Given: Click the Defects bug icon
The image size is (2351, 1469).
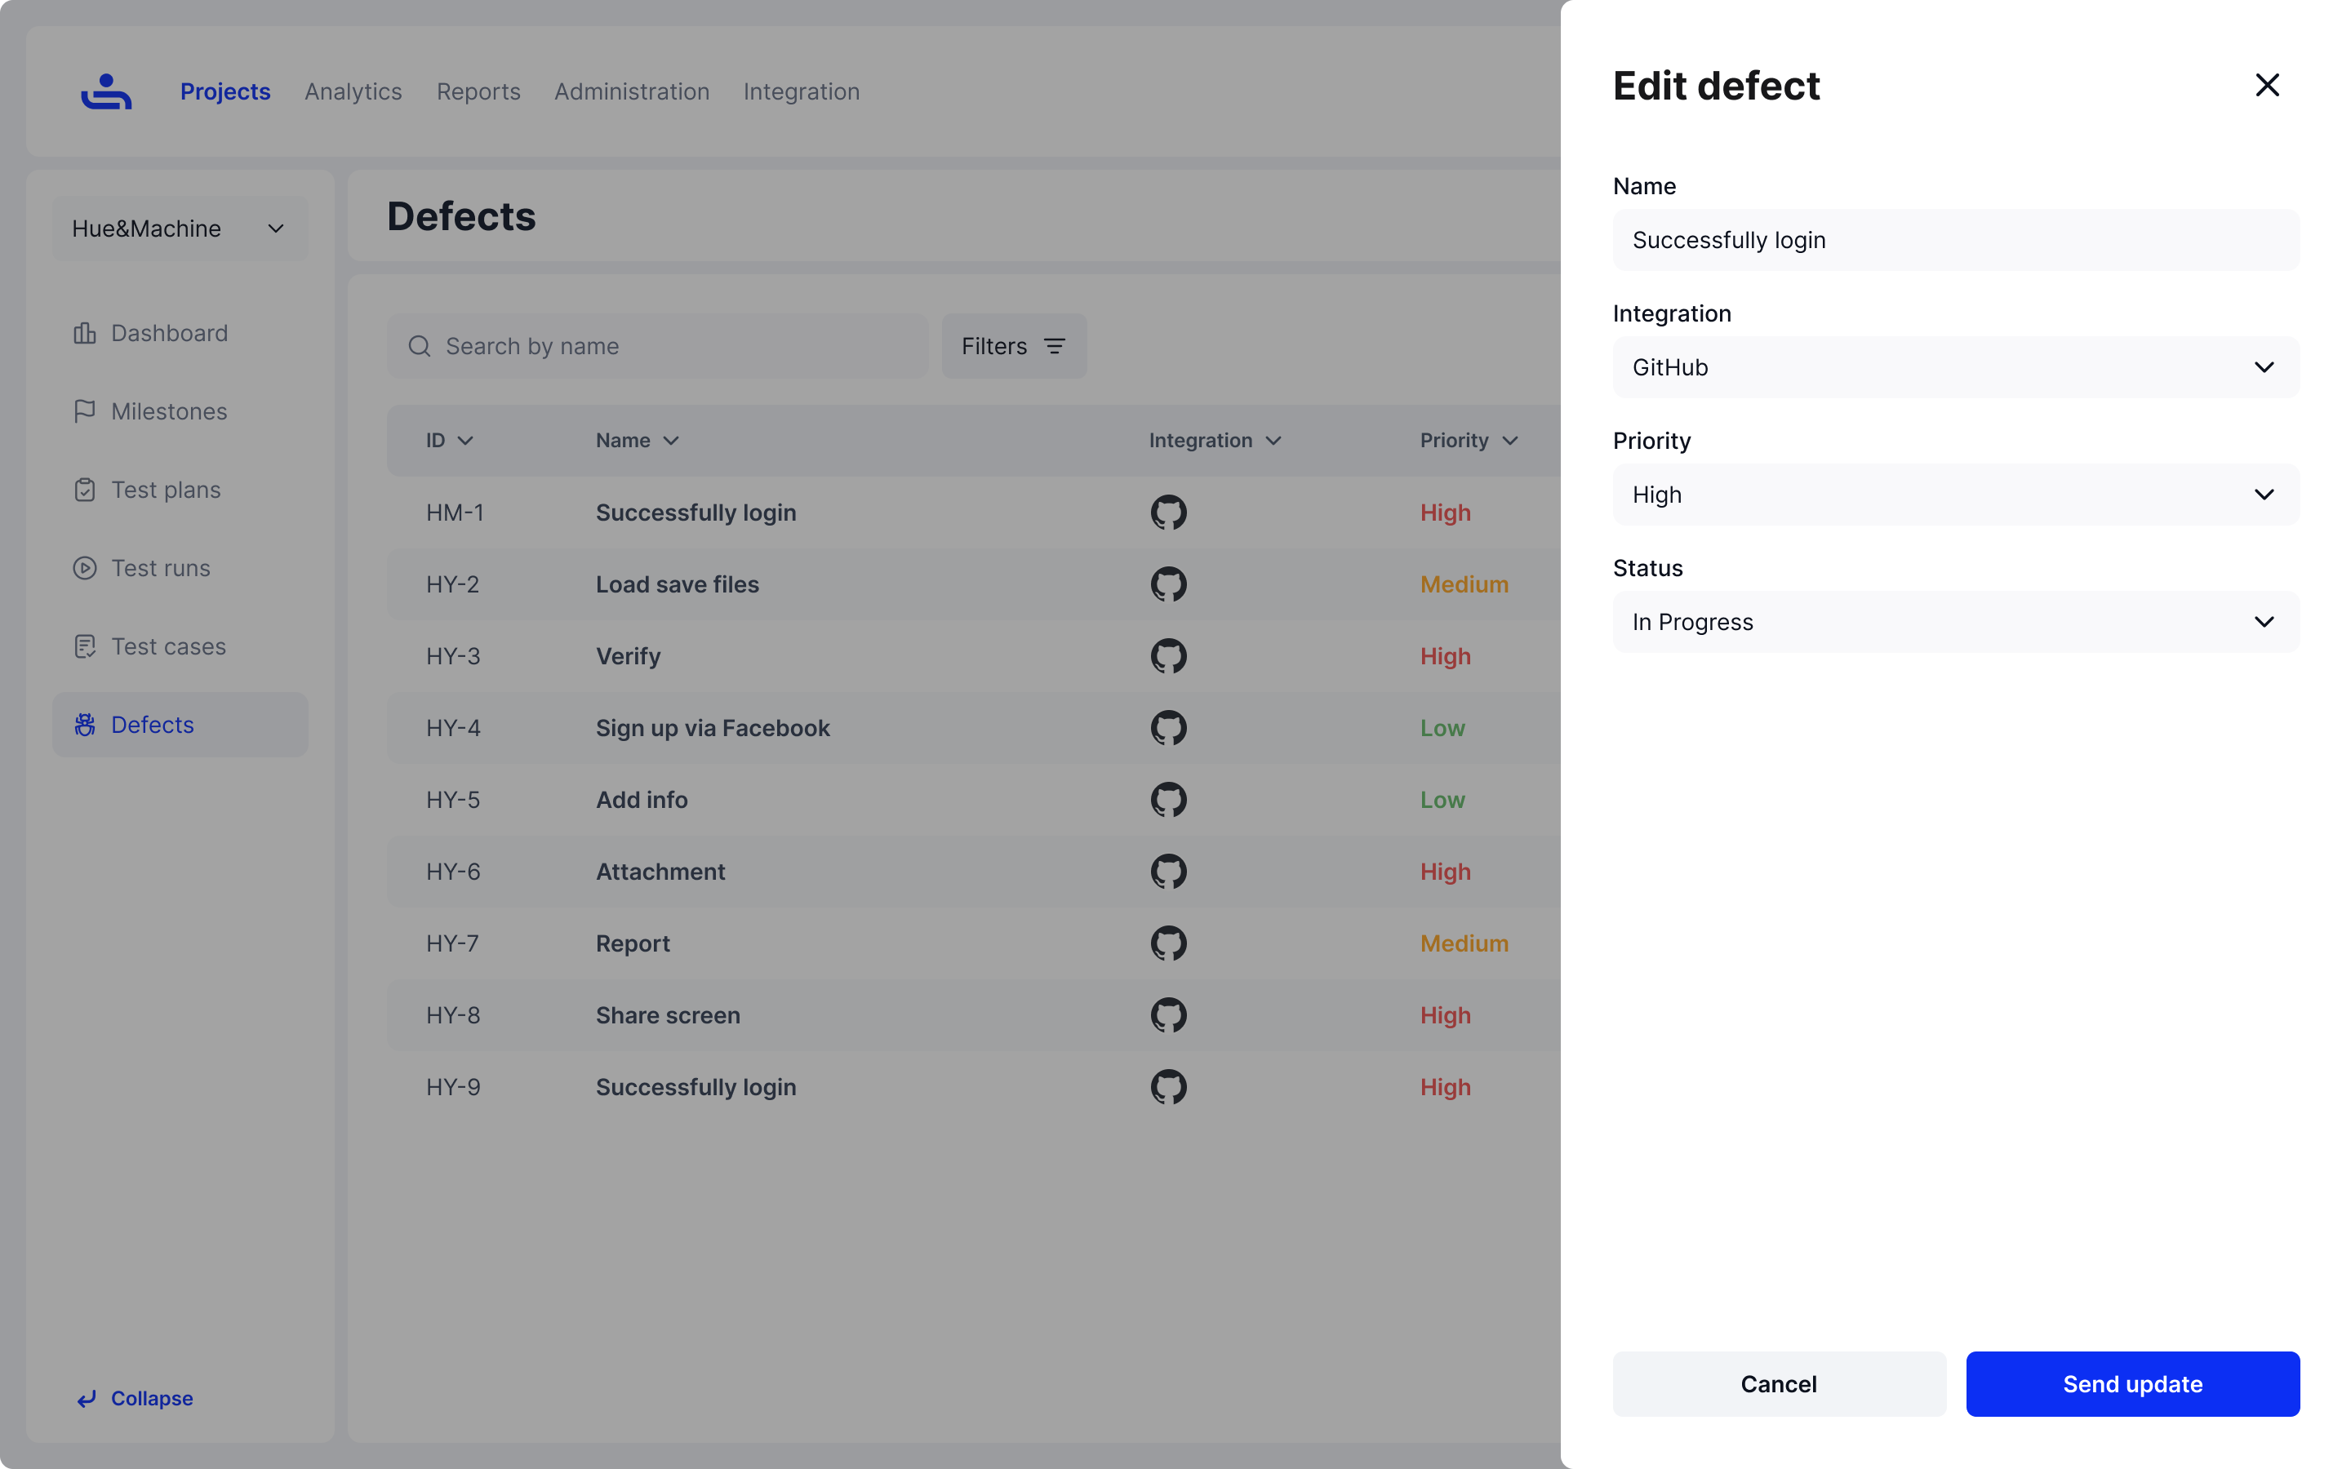Looking at the screenshot, I should [x=85, y=725].
